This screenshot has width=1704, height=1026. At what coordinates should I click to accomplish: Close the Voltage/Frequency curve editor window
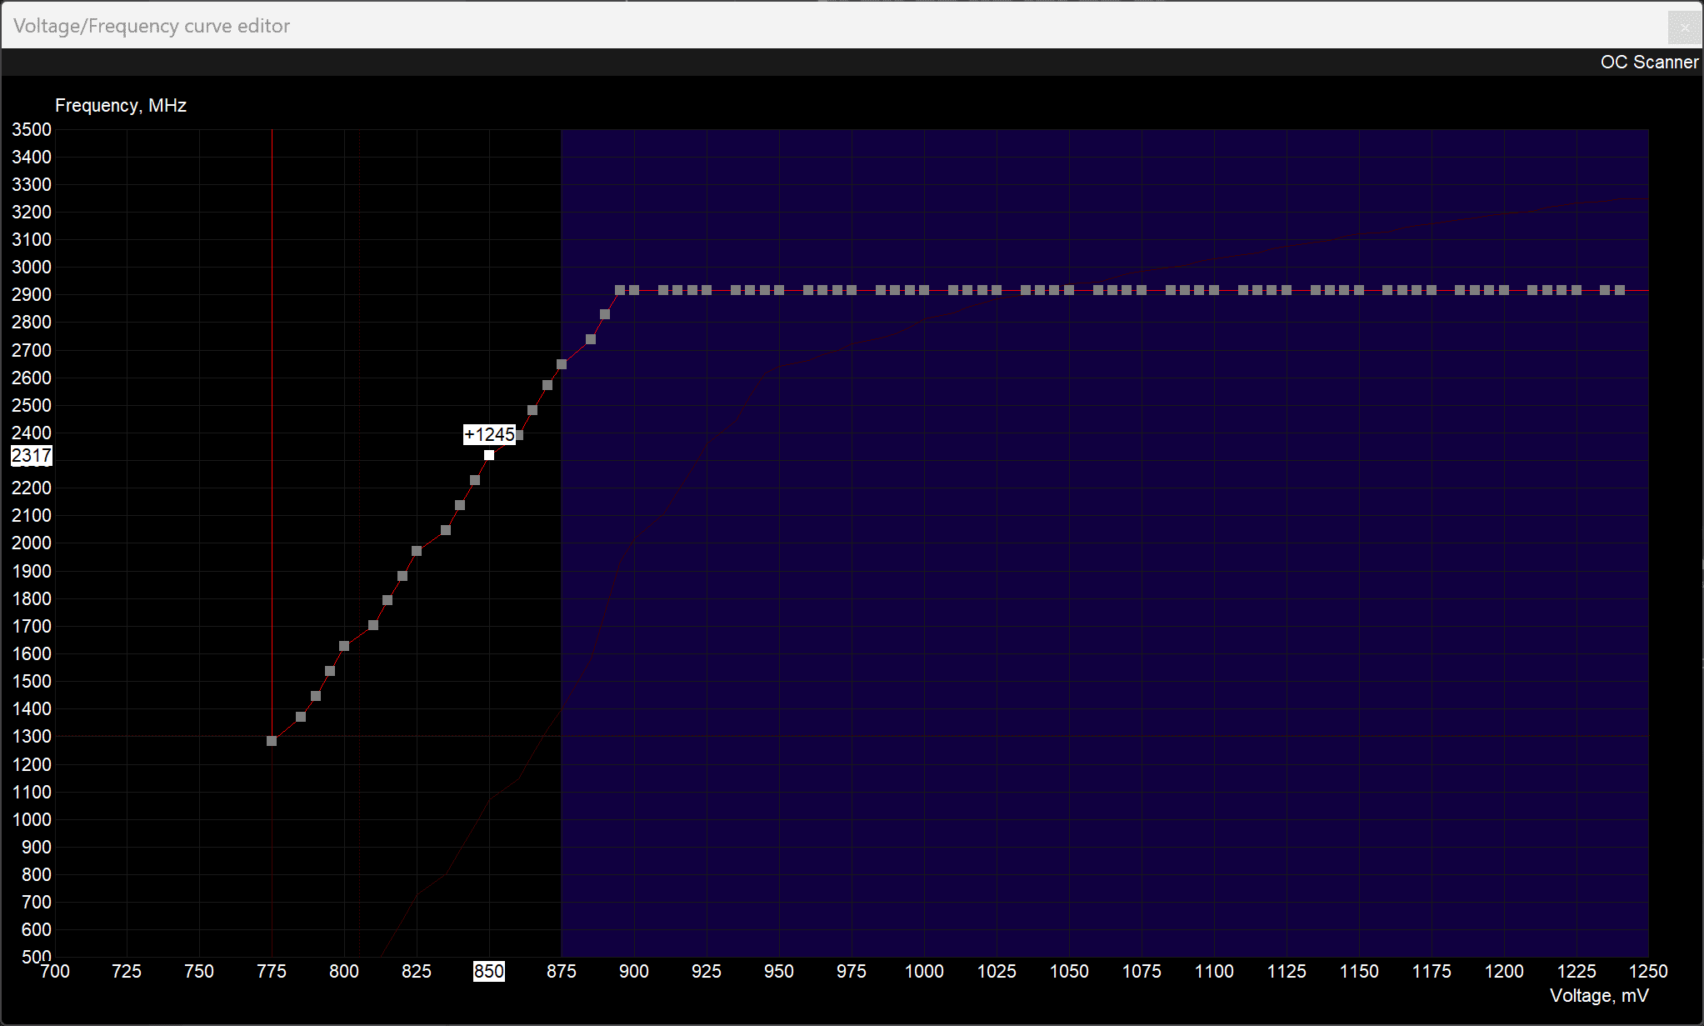click(x=1684, y=28)
